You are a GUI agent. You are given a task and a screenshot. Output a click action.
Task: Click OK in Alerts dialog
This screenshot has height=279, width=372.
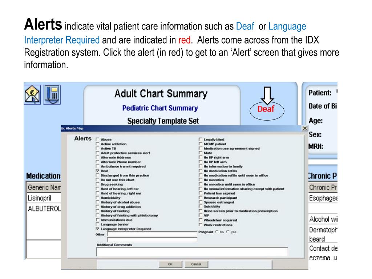170,264
